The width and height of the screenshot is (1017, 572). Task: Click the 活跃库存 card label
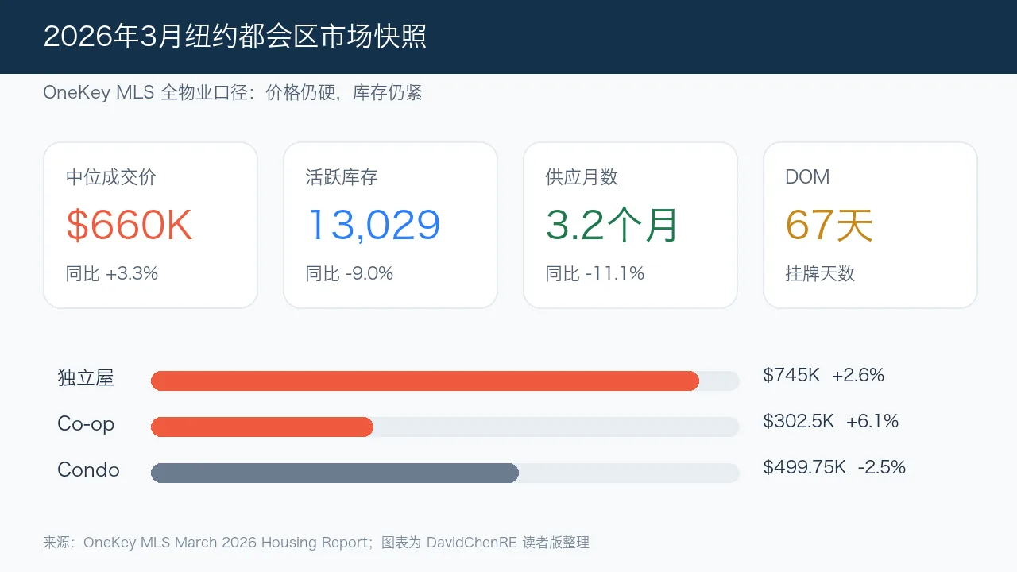[x=342, y=177]
